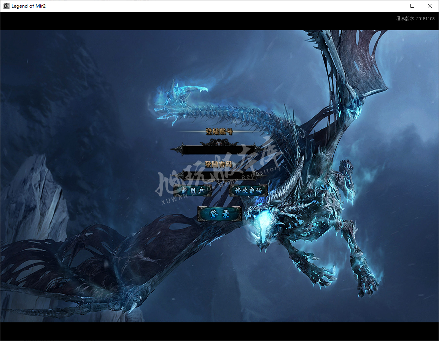Maximize the Legend of Mir2 window
This screenshot has width=439, height=341.
coord(412,6)
